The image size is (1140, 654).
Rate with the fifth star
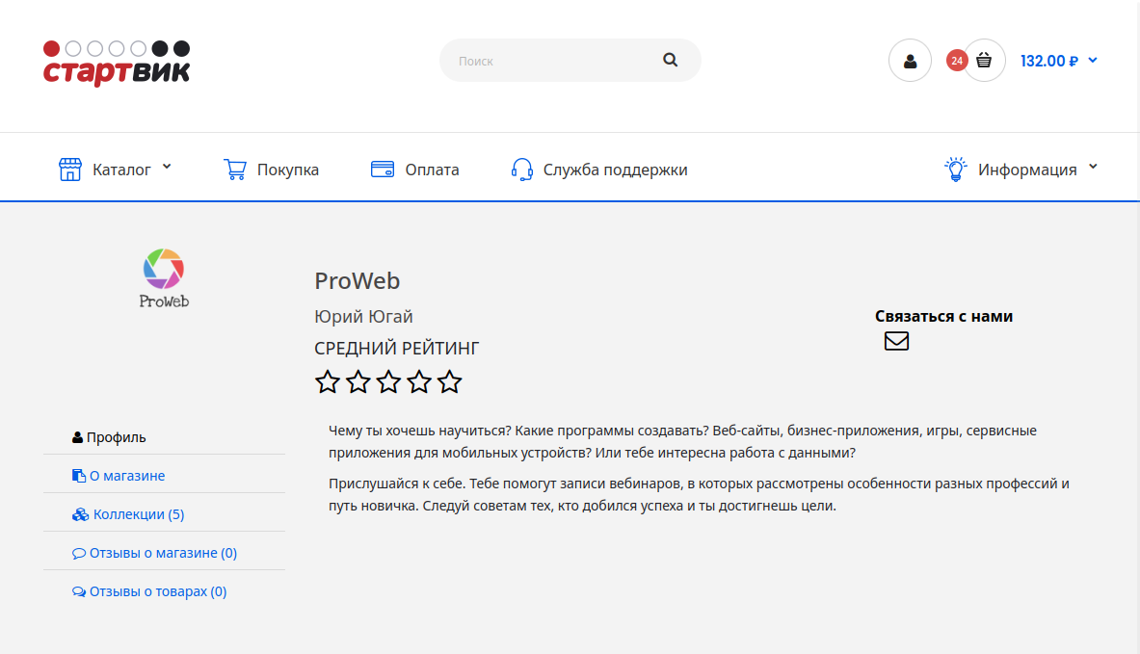[x=450, y=382]
